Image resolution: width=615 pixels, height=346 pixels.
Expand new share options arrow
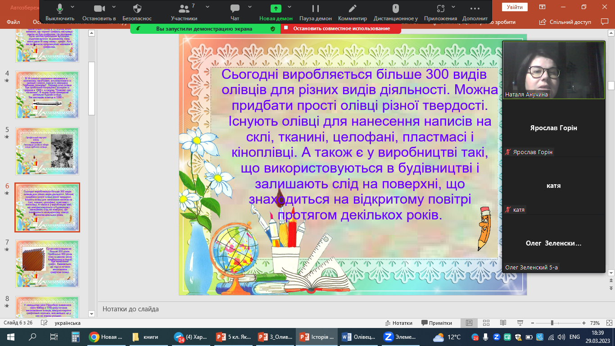pos(289,7)
